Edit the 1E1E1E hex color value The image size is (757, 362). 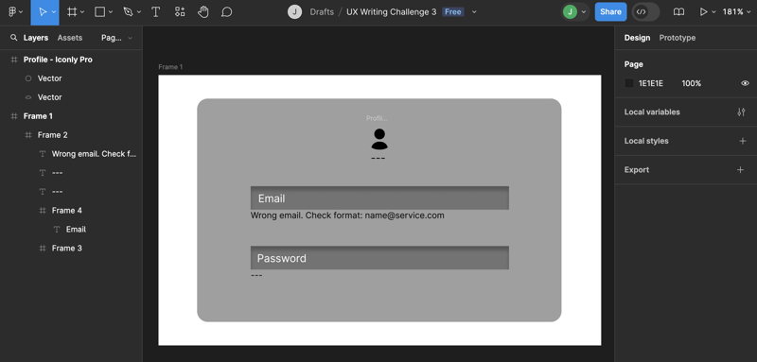651,83
